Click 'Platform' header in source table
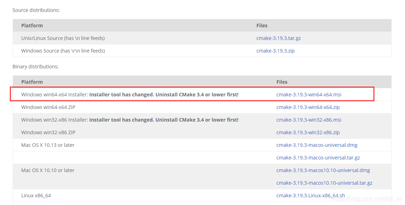 [x=32, y=26]
